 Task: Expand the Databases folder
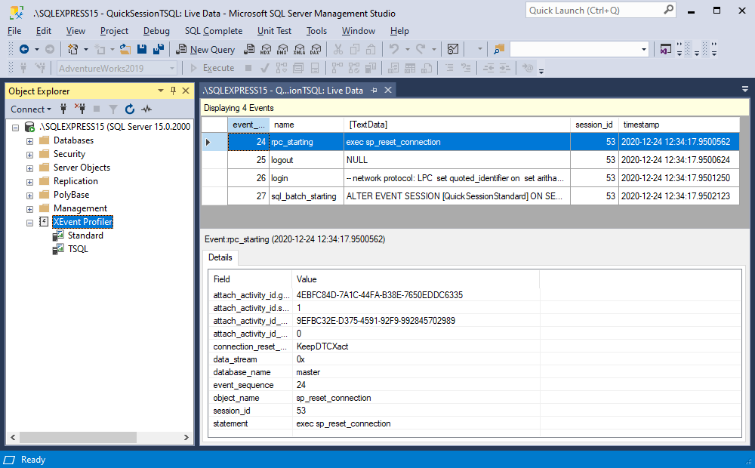point(29,141)
